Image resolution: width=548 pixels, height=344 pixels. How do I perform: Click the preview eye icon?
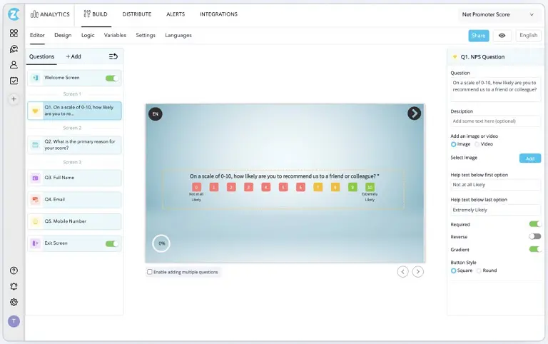click(502, 36)
